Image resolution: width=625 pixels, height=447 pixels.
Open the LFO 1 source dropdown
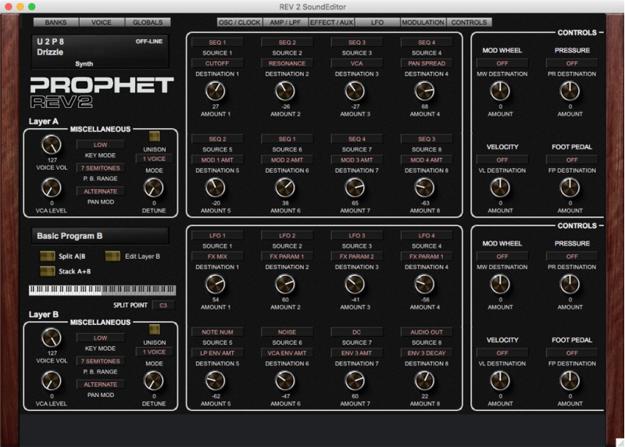(216, 235)
